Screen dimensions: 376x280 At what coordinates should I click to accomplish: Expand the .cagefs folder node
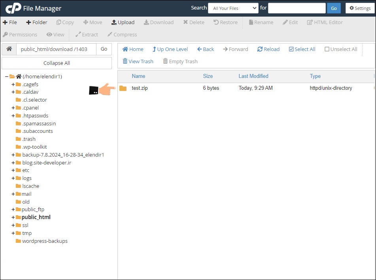(x=13, y=85)
